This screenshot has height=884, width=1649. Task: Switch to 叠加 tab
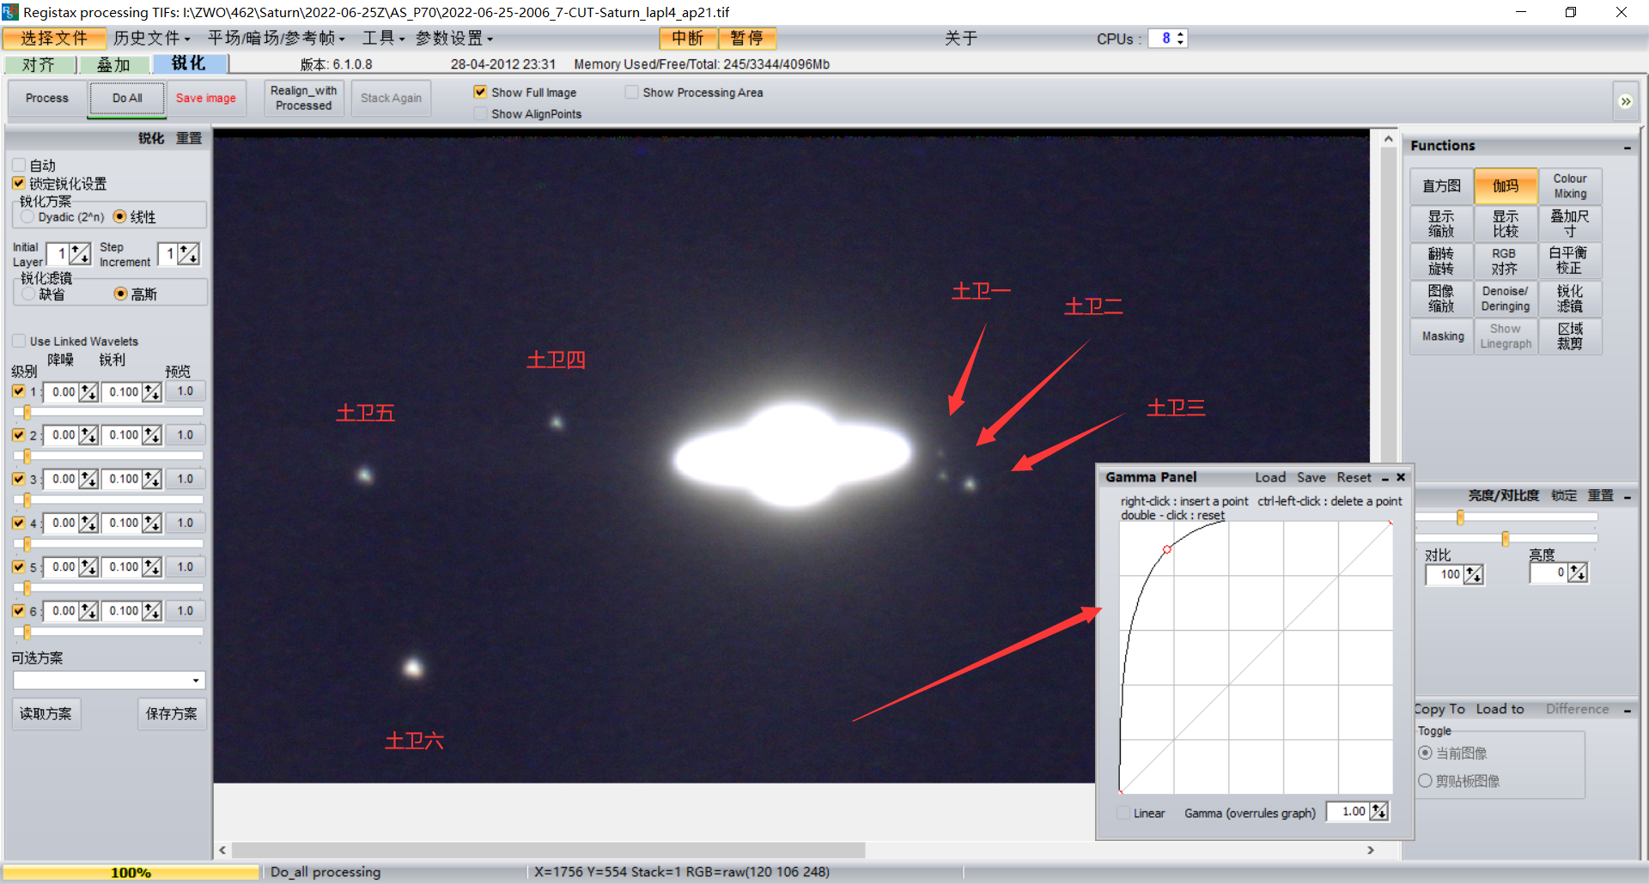click(113, 64)
